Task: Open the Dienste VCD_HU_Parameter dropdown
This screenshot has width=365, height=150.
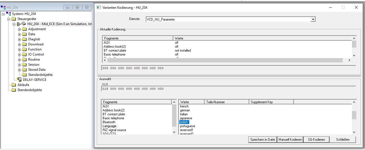Action: tap(313, 19)
